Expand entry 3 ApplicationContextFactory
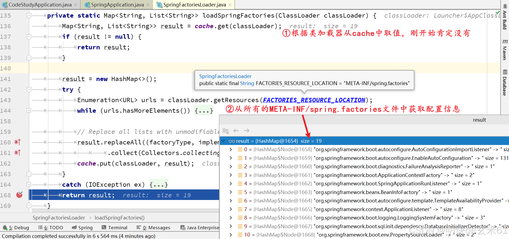The height and width of the screenshot is (239, 509). [x=231, y=175]
